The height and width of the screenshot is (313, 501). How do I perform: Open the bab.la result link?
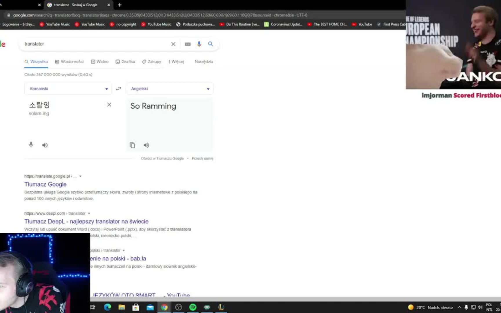(x=118, y=259)
